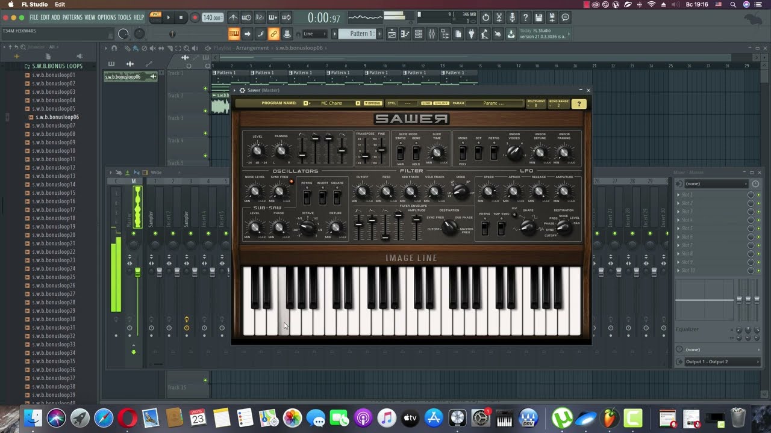Screen dimensions: 771x433
Task: Open the Line snap dropdown
Action: pyautogui.click(x=315, y=34)
